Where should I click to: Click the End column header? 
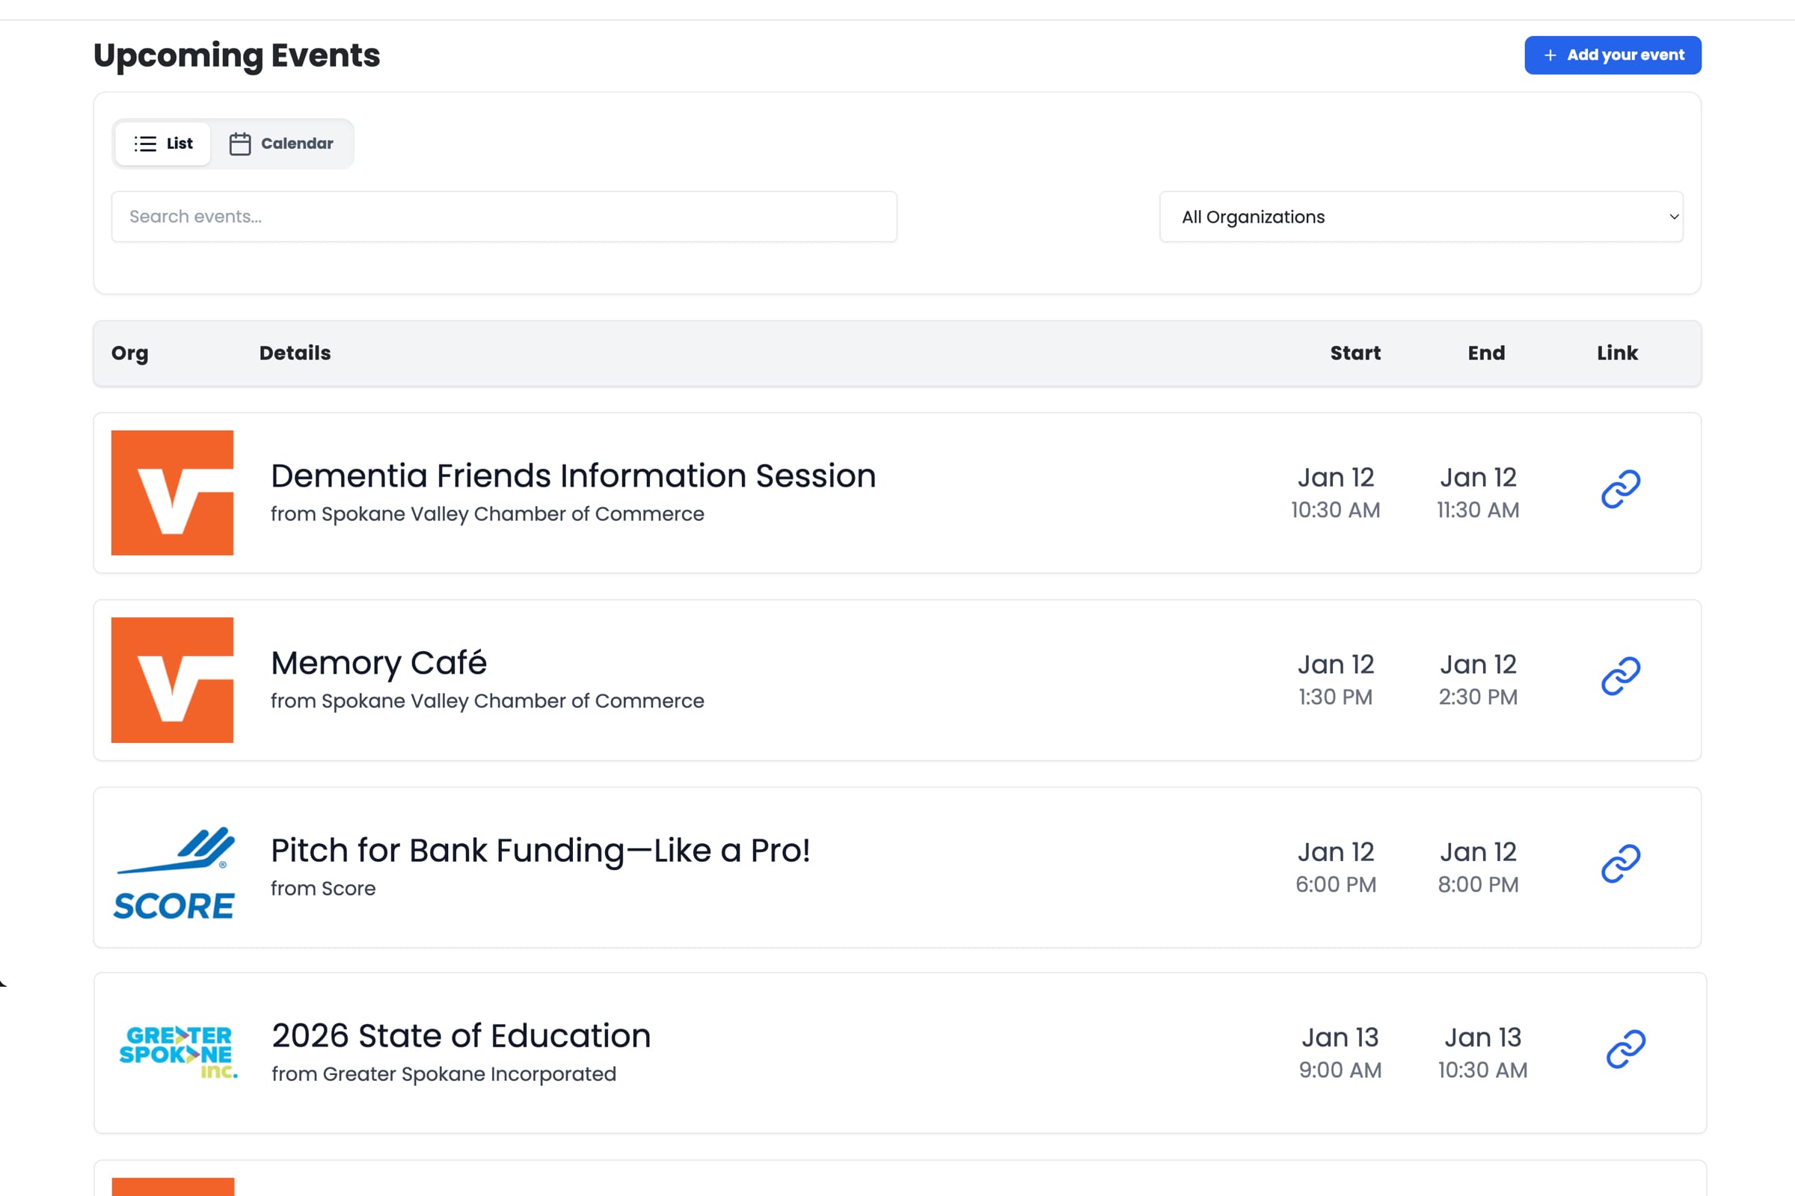pos(1486,353)
